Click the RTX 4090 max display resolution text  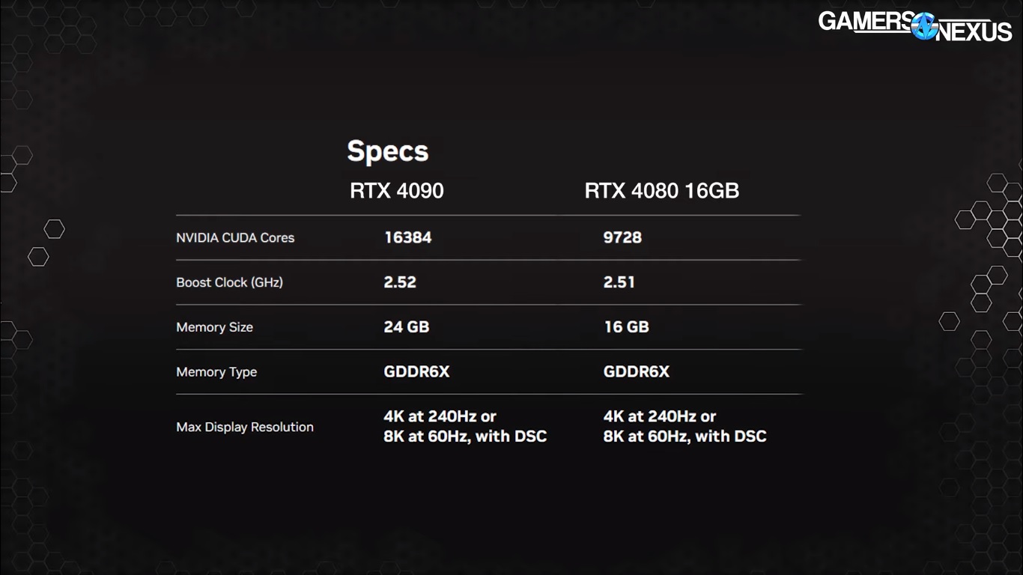pyautogui.click(x=465, y=426)
